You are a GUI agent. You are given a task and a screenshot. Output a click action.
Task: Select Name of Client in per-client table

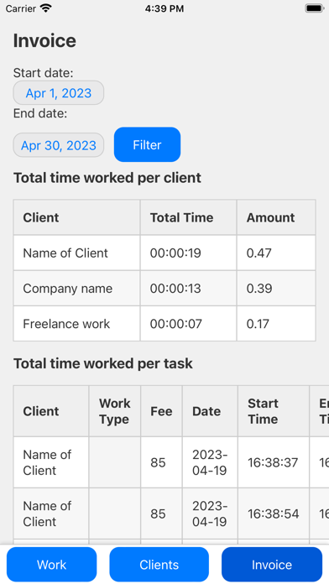65,253
